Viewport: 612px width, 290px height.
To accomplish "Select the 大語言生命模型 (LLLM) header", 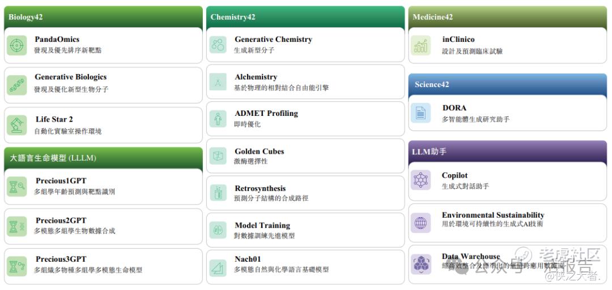I will click(x=103, y=158).
